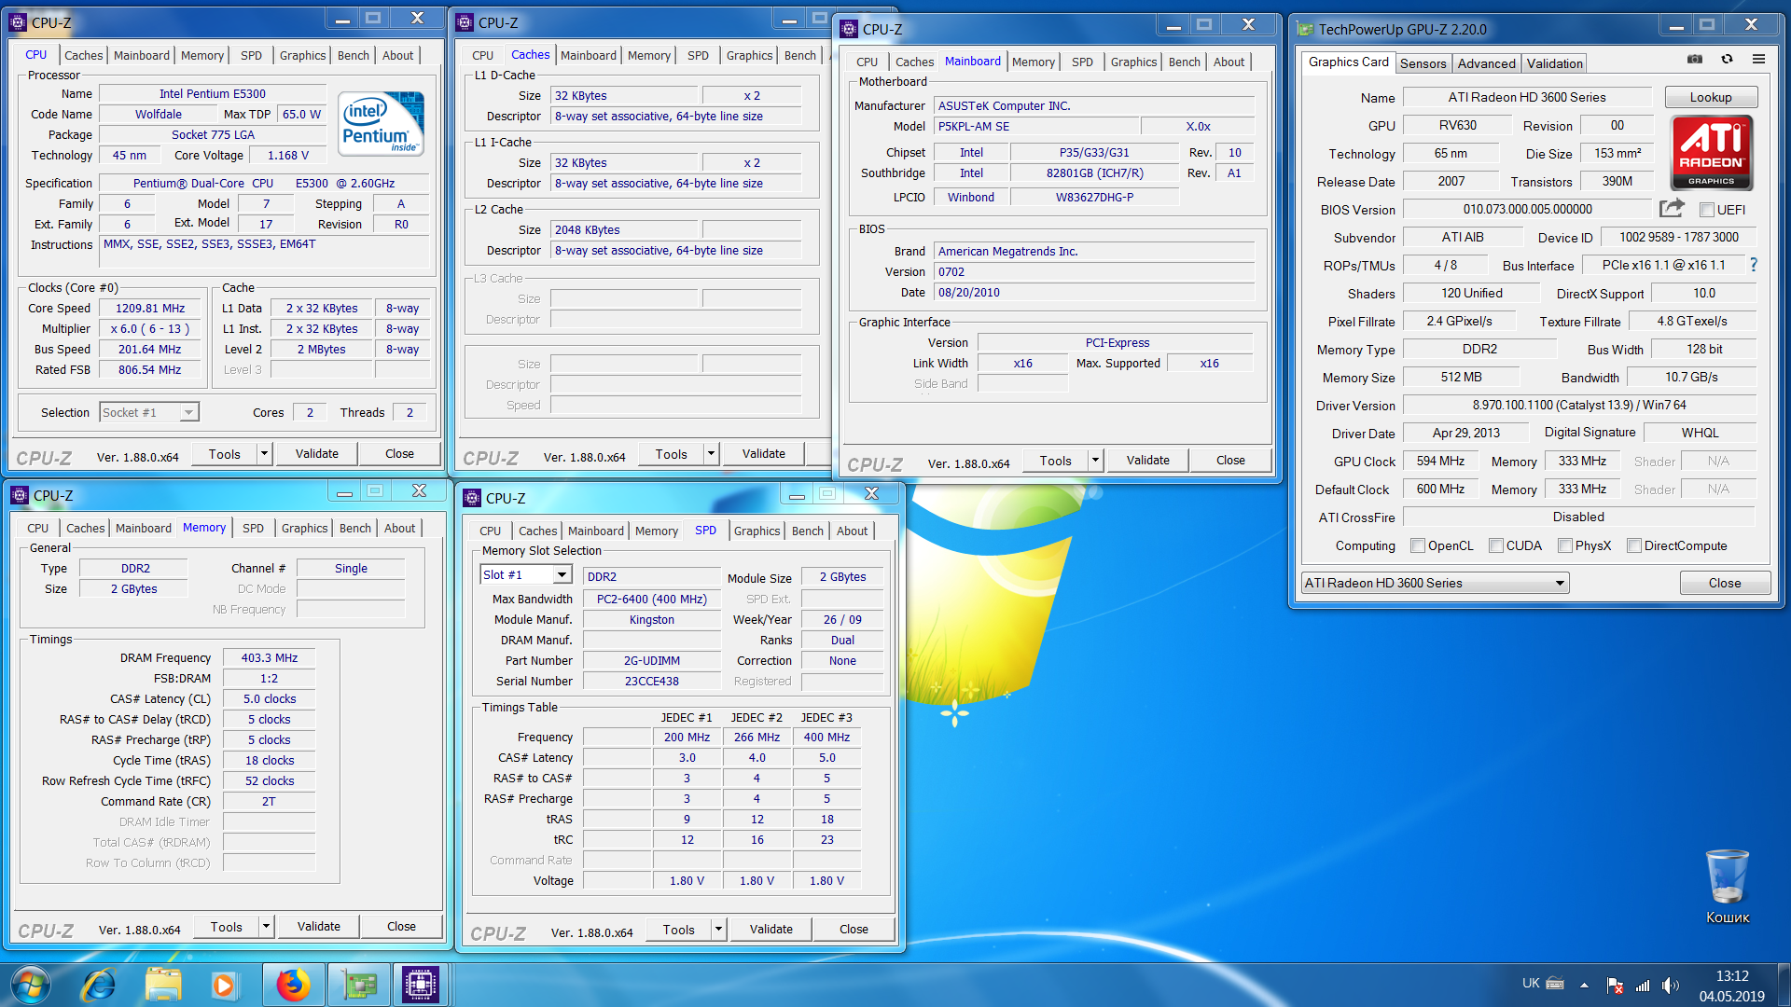Open the Windows Start menu orb
Screen dimensions: 1791x1007
coord(30,985)
